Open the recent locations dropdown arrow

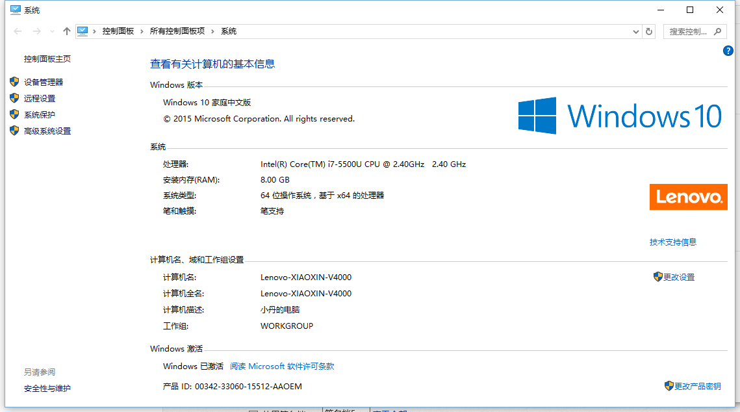tap(52, 32)
